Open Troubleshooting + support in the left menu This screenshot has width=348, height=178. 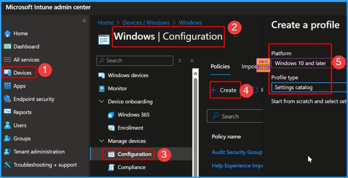(45, 165)
